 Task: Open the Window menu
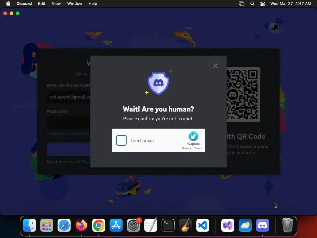click(x=75, y=3)
